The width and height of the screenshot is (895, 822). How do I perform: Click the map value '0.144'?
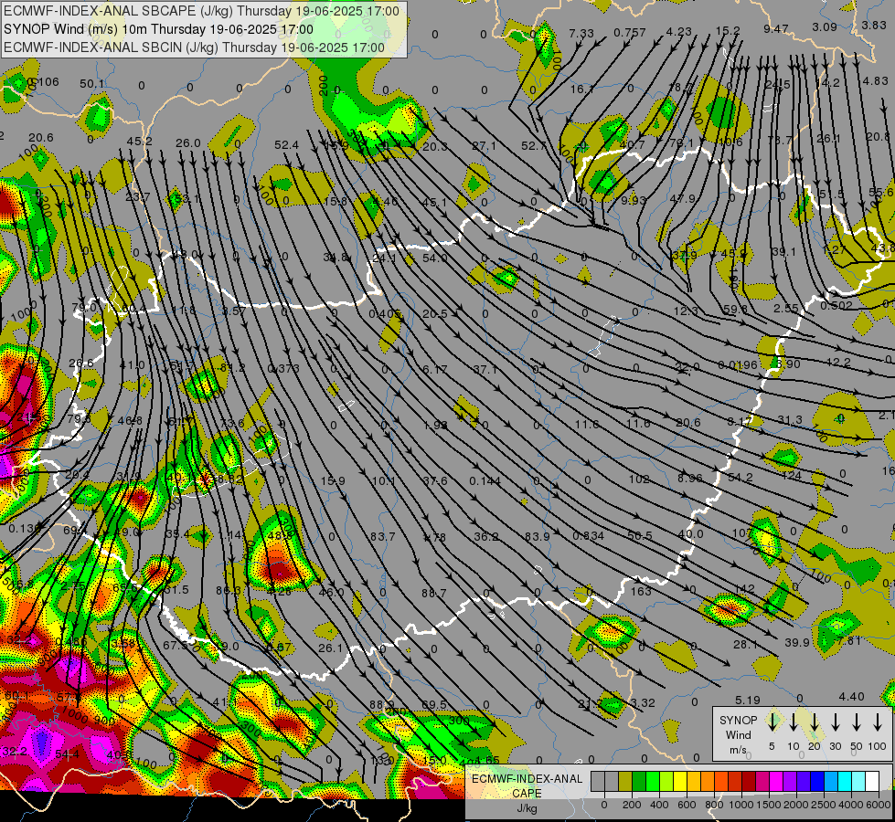click(x=485, y=481)
